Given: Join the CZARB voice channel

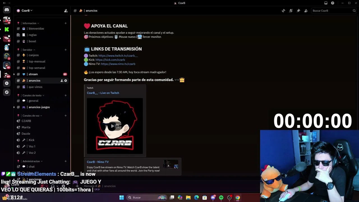Looking at the screenshot, I should click(x=42, y=121).
